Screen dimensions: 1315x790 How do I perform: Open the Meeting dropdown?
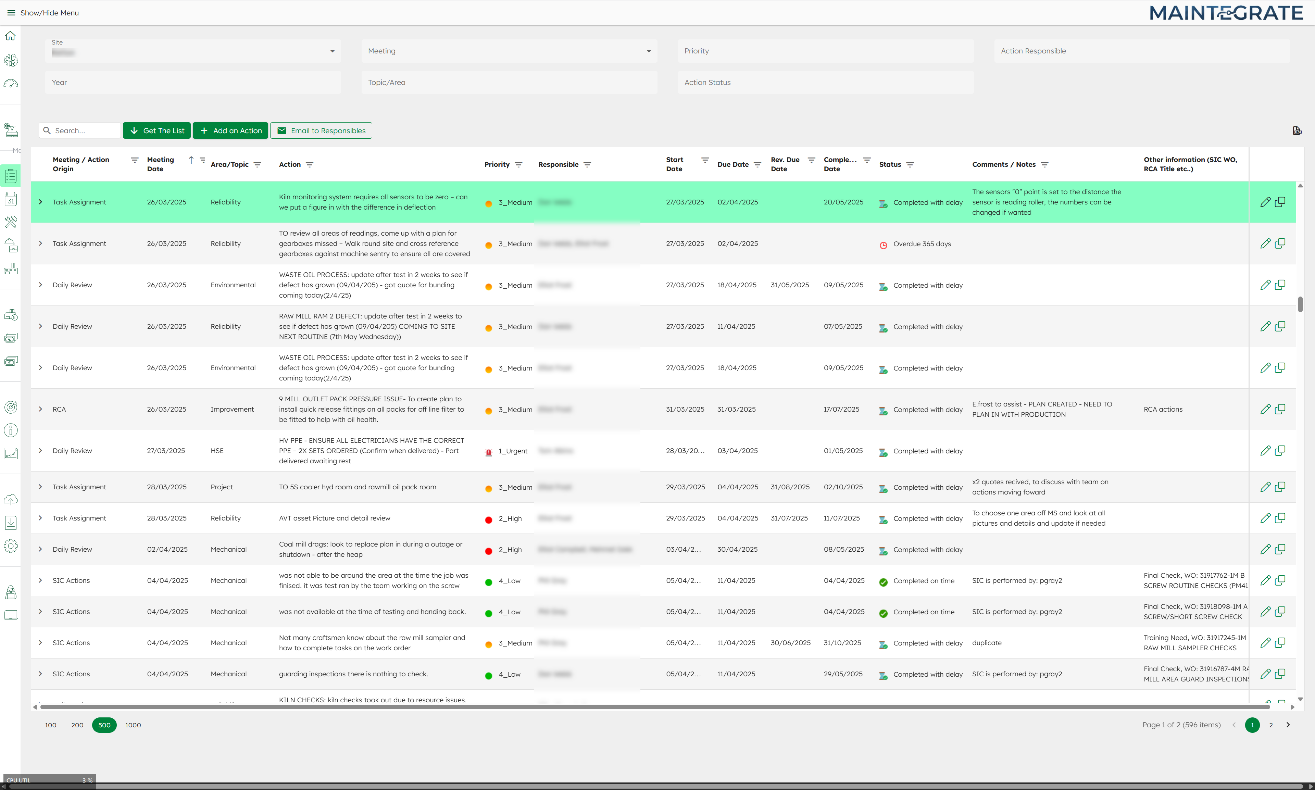coord(649,52)
